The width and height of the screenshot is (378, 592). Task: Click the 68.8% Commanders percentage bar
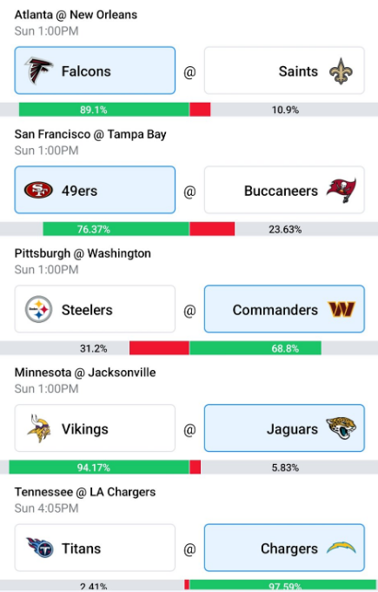click(255, 348)
